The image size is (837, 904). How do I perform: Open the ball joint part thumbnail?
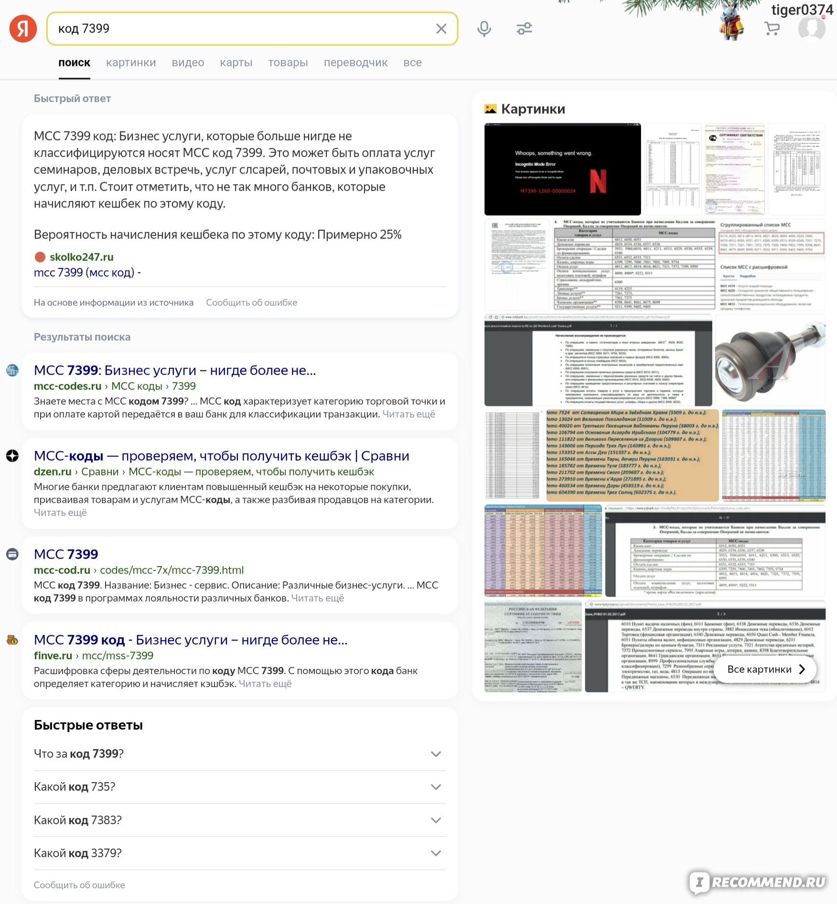[x=770, y=360]
